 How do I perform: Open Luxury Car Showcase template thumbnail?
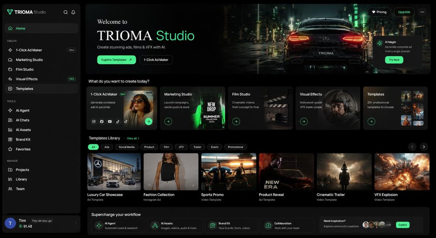coord(115,172)
